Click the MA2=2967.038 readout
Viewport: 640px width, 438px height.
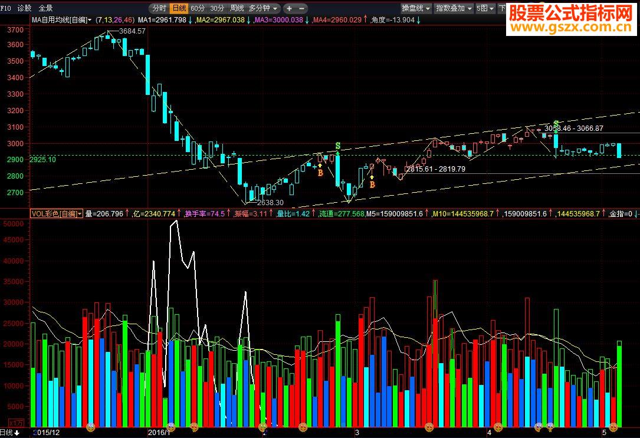pos(221,19)
